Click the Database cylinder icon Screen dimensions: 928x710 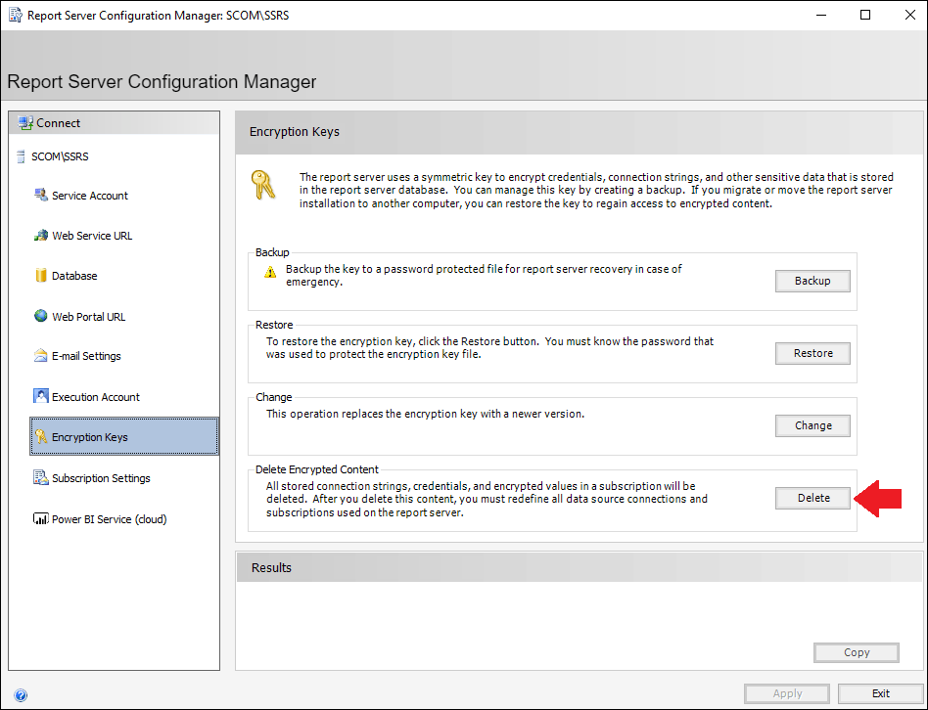(x=41, y=276)
